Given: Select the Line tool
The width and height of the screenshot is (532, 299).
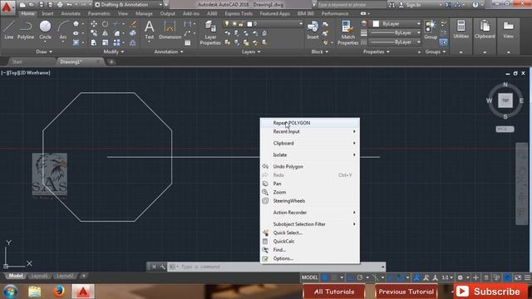Looking at the screenshot, I should pos(9,30).
